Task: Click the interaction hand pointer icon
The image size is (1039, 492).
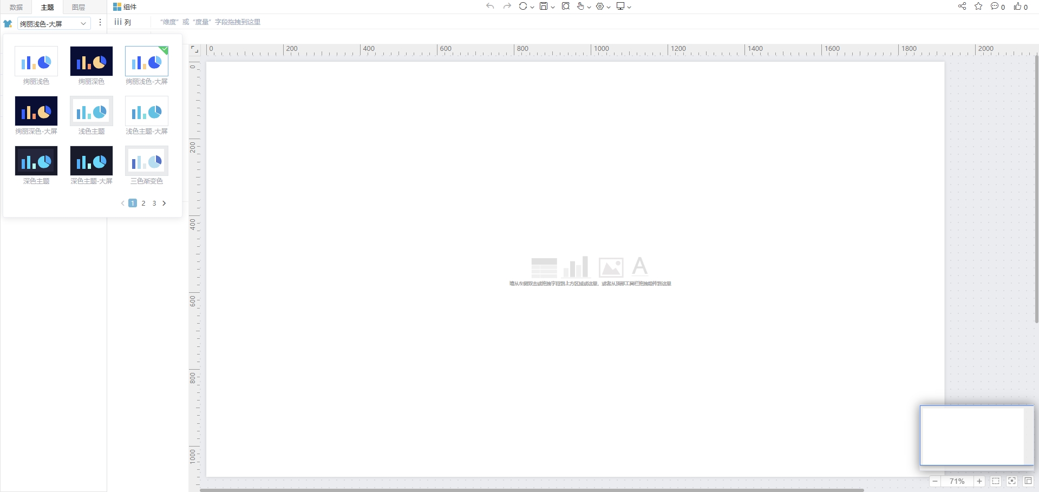Action: [580, 6]
